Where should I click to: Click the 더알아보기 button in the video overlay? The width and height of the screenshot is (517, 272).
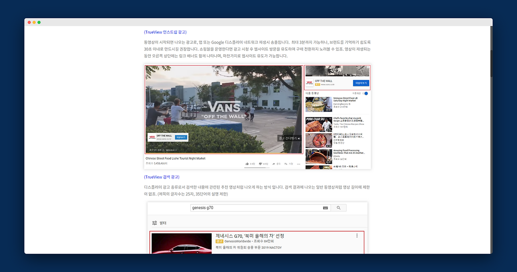coord(181,137)
